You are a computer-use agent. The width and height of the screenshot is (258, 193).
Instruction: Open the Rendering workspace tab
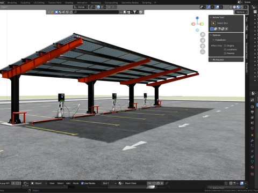[96, 3]
